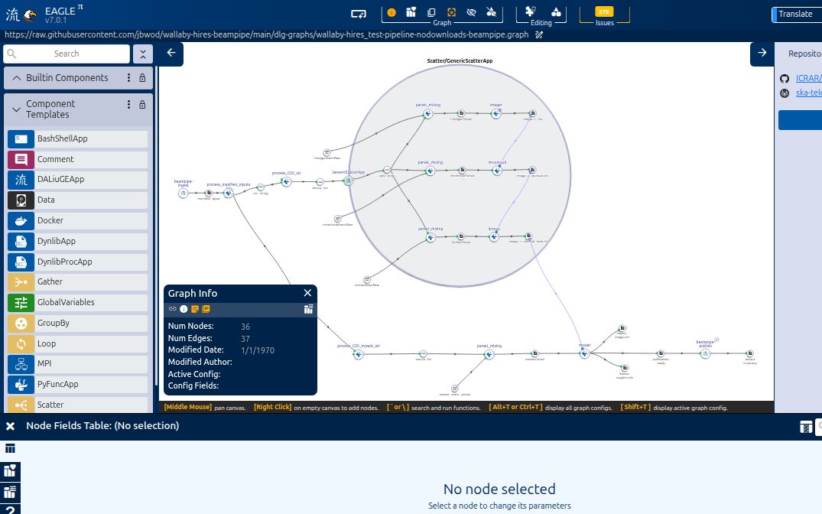822x514 pixels.
Task: Select the Scatter component
Action: point(77,405)
